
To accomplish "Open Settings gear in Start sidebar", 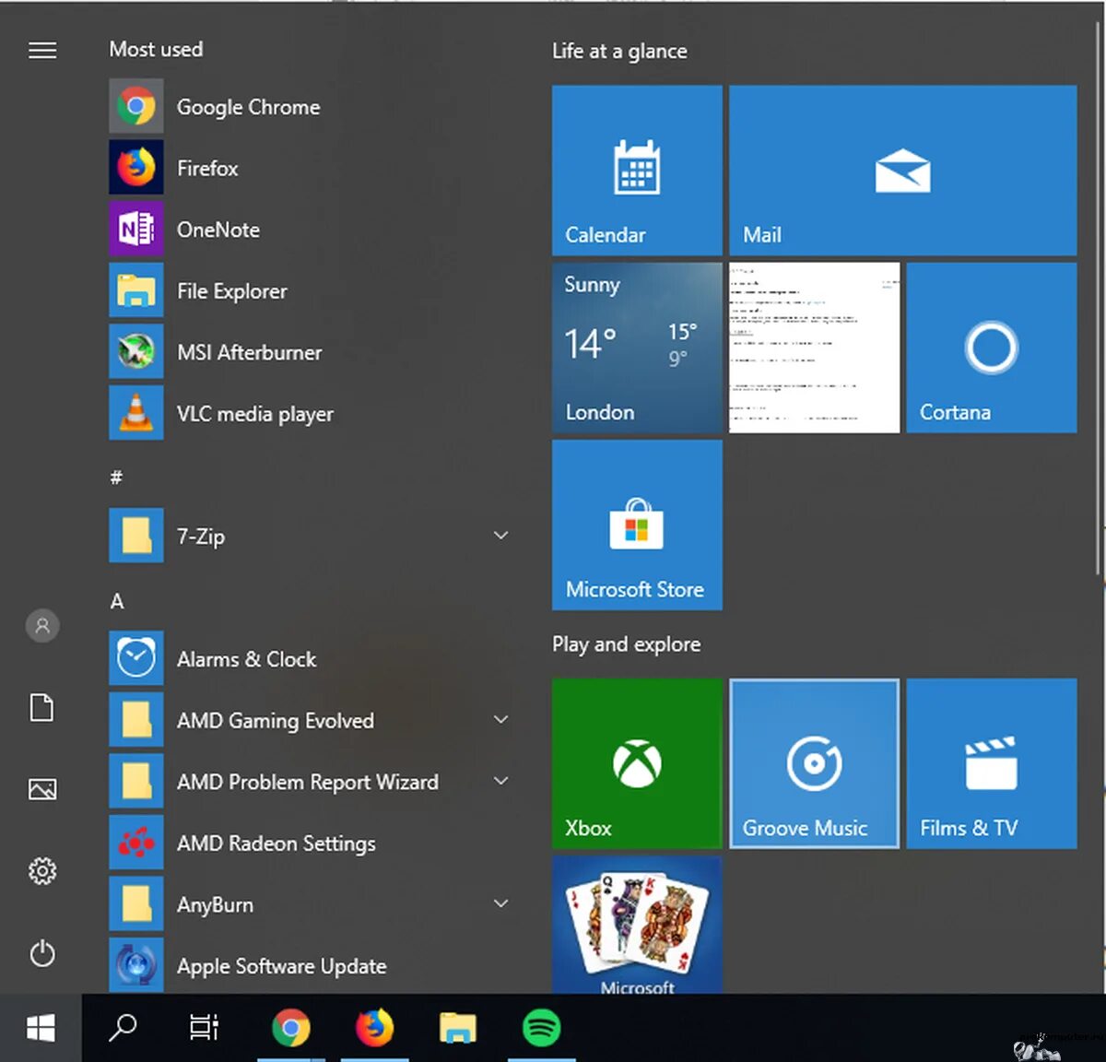I will [x=42, y=871].
